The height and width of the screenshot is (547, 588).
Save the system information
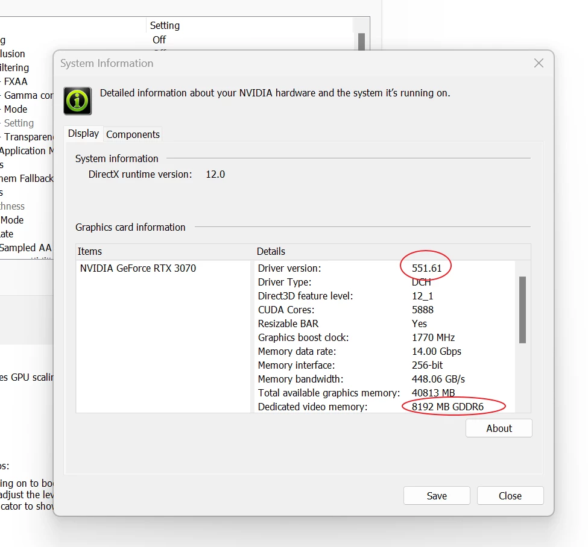437,496
